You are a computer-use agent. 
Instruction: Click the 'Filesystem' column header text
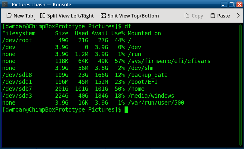[x=19, y=33]
